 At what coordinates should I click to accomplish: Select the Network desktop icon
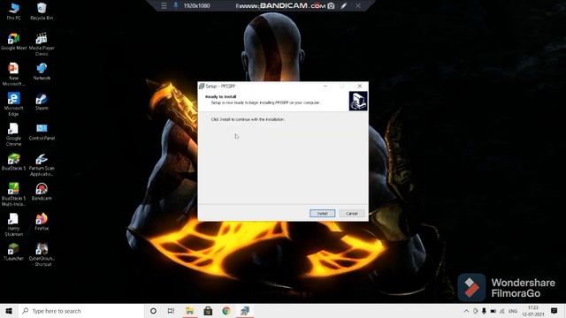pyautogui.click(x=42, y=72)
